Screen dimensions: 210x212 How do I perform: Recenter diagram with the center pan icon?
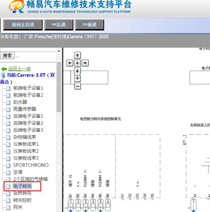coord(77,63)
